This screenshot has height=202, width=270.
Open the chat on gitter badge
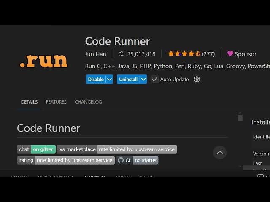click(36, 149)
